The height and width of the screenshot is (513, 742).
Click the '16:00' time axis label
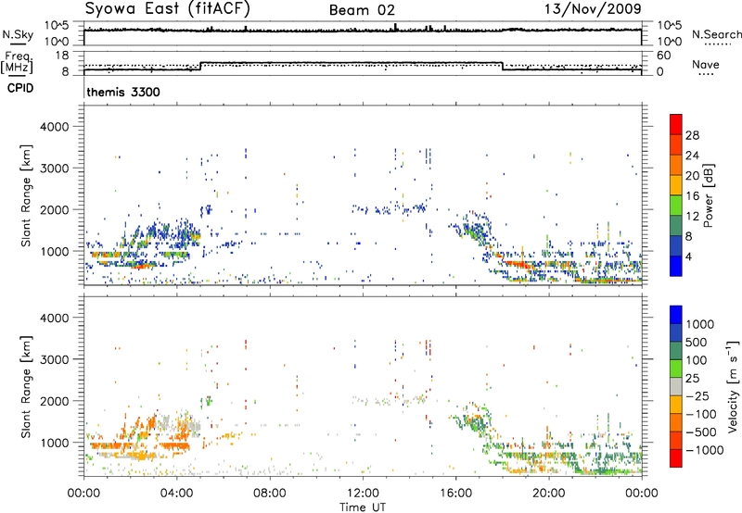(455, 494)
